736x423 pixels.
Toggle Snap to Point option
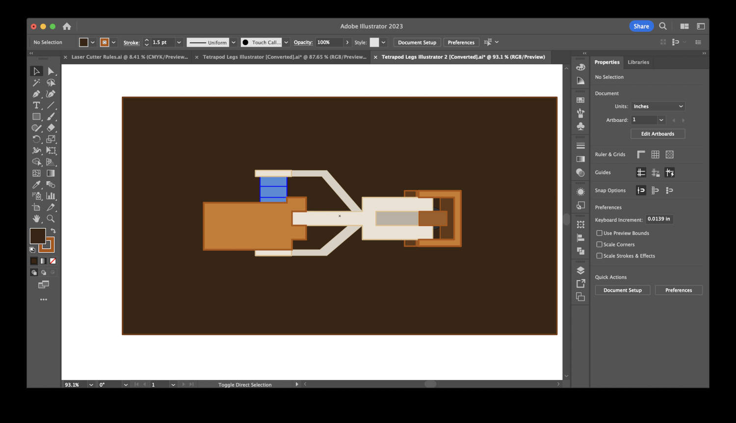coord(641,190)
